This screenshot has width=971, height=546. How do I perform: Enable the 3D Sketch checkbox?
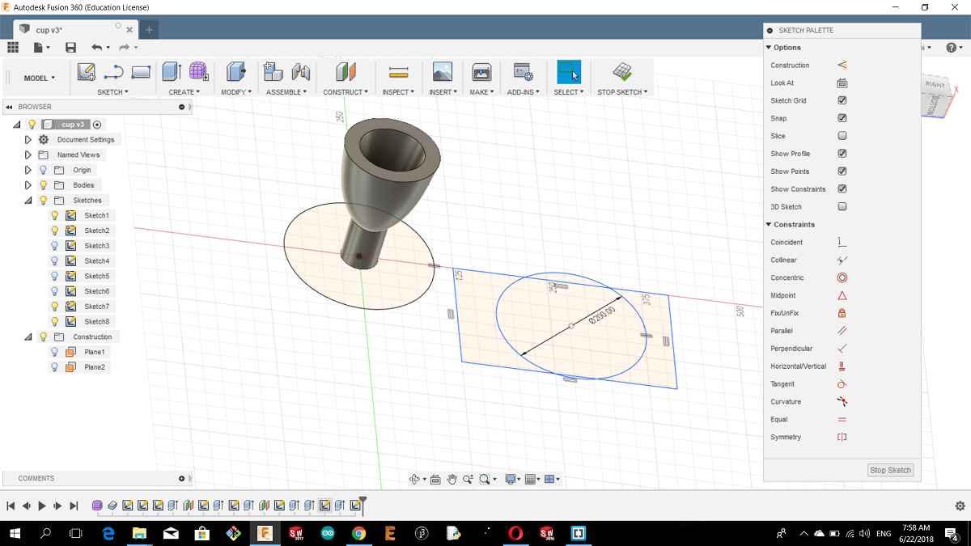pos(842,207)
